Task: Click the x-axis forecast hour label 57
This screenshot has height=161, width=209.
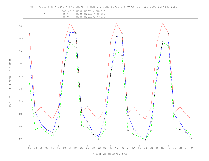Action: click(140, 148)
